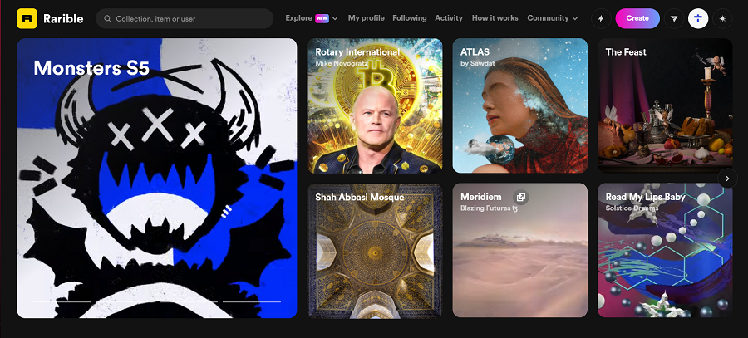Toggle light theme with the sun icon
The image size is (748, 338).
[x=722, y=18]
